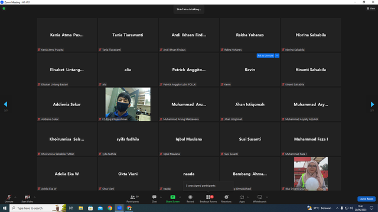Select Muhammad Asyrafy Azzuhdi tile

tap(311, 104)
